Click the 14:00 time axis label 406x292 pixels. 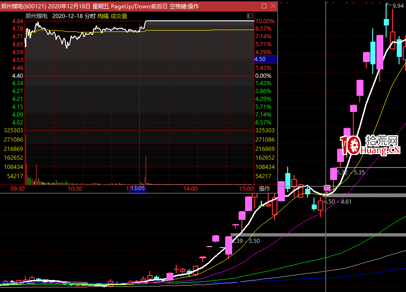coord(191,189)
